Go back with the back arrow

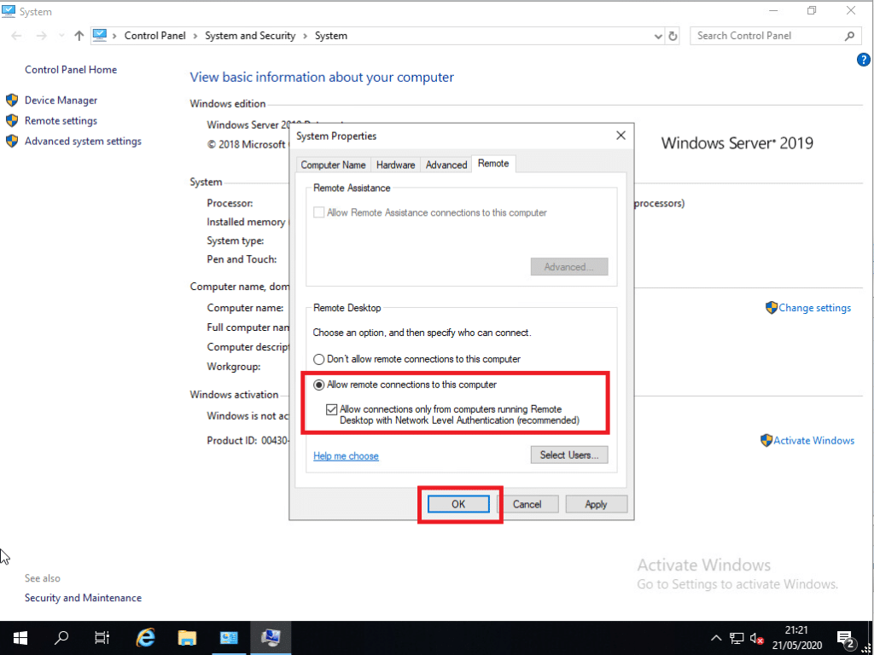(x=16, y=36)
